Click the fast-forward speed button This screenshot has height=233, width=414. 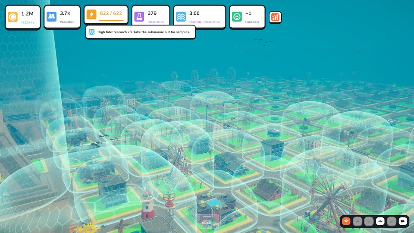(x=403, y=221)
